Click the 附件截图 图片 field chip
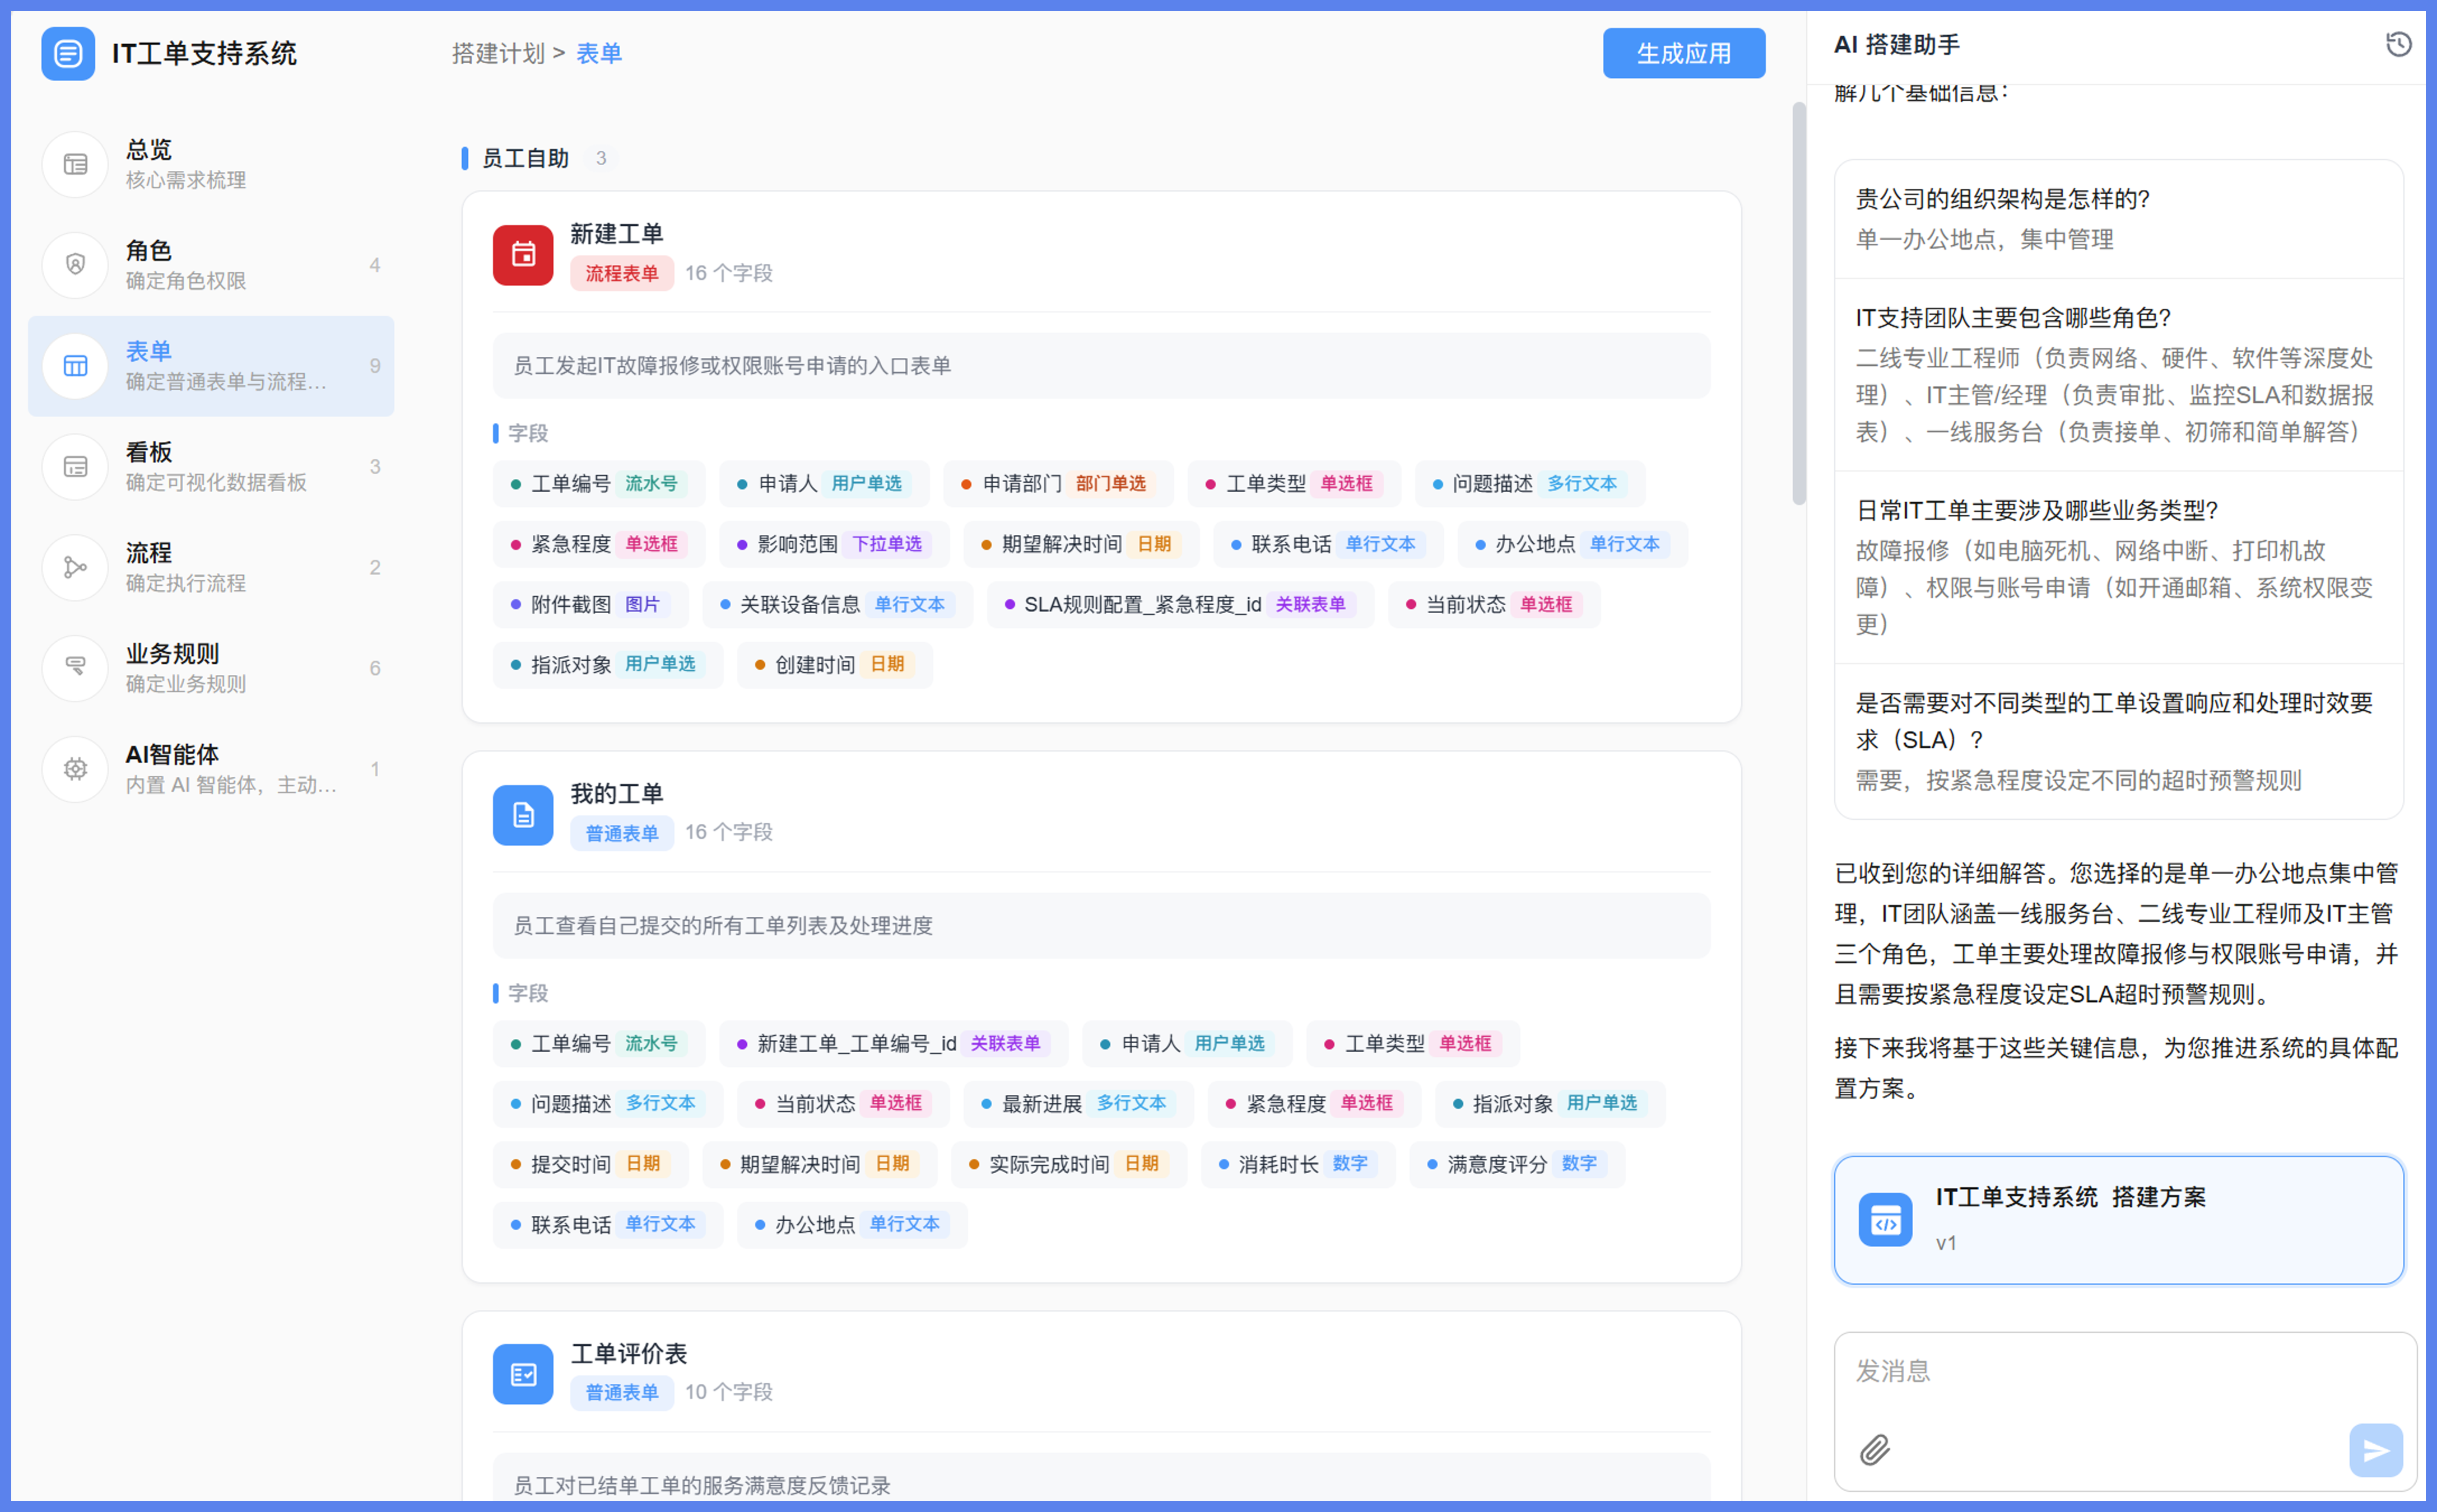The height and width of the screenshot is (1512, 2437). (591, 604)
